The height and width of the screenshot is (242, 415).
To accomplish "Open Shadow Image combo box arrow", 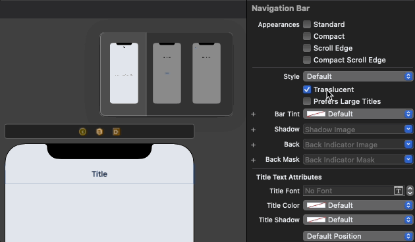I will (408, 129).
